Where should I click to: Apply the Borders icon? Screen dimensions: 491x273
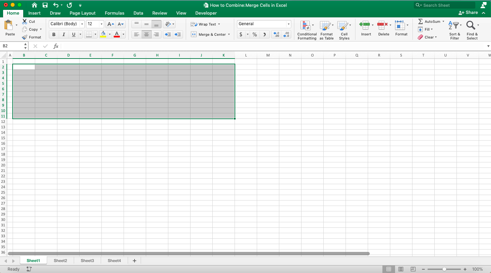(88, 34)
